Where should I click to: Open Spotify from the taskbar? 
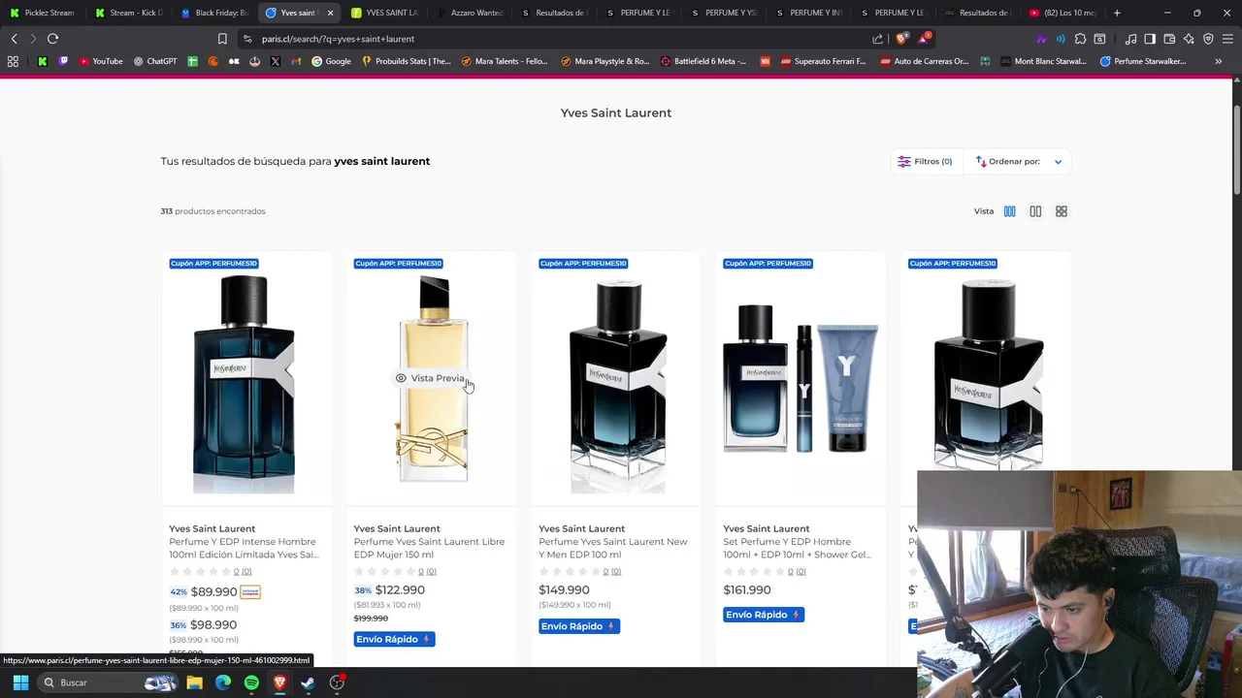[251, 682]
